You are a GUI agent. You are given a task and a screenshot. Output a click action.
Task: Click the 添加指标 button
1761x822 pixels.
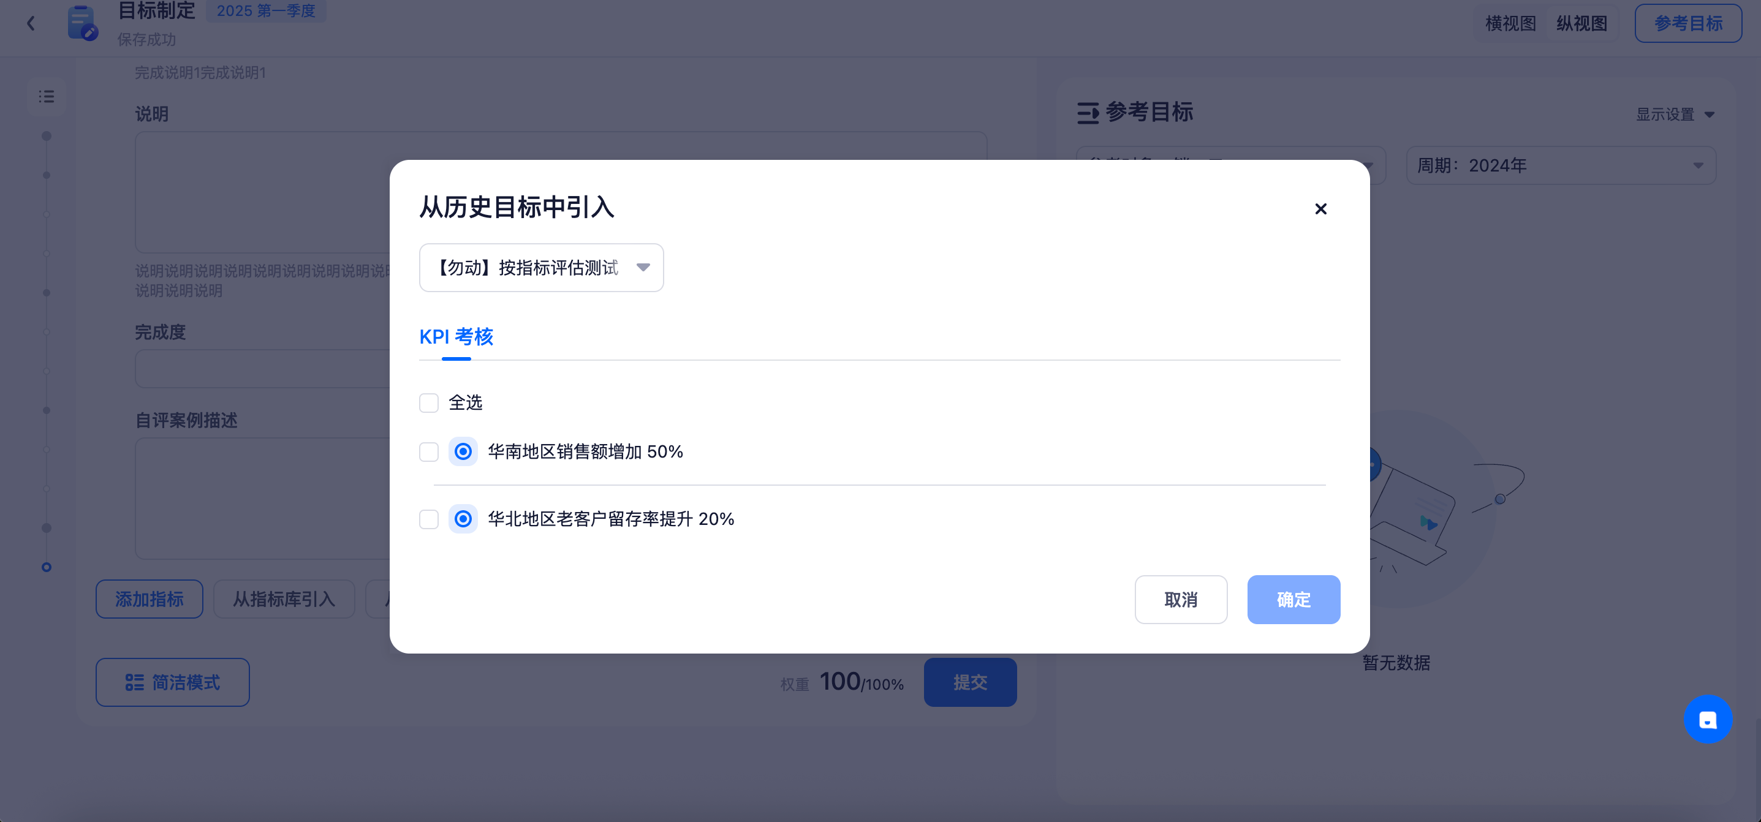pyautogui.click(x=149, y=599)
